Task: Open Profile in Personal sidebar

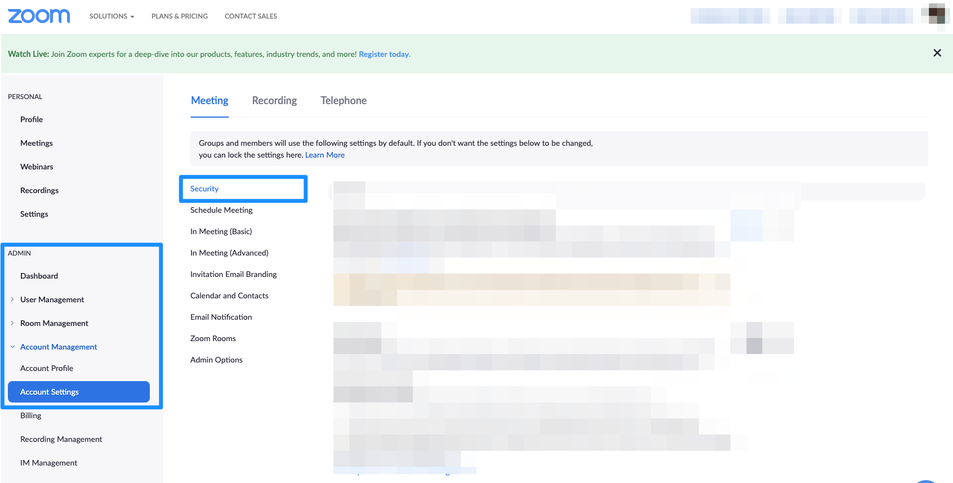Action: point(32,119)
